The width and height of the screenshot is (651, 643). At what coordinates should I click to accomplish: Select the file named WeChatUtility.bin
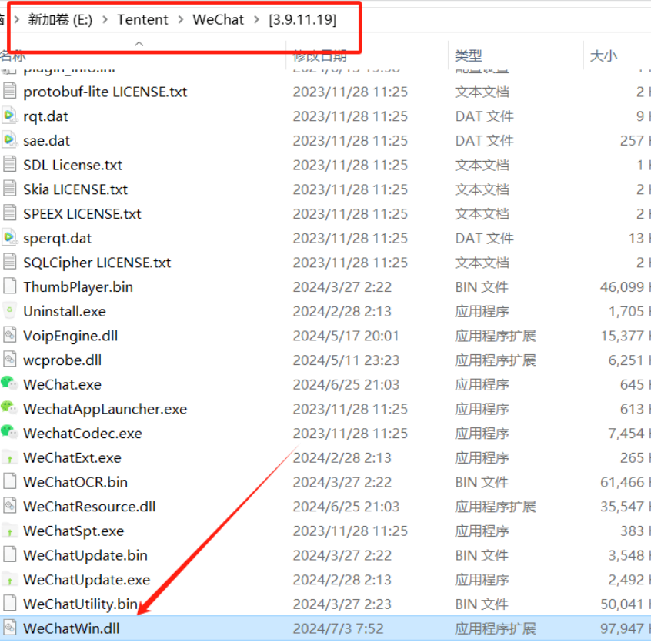tap(81, 604)
